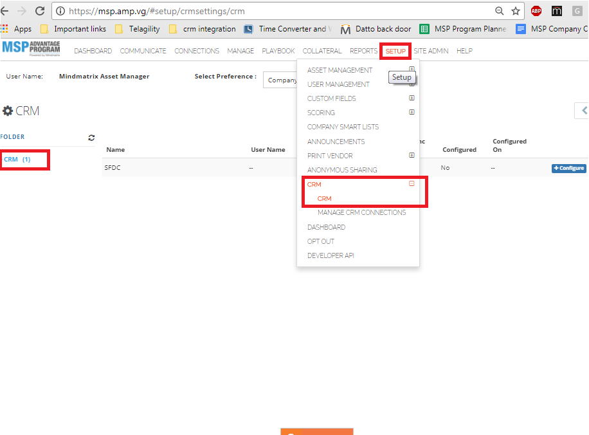Select the CRM (1) folder
Screen dimensions: 589x435
click(x=17, y=160)
